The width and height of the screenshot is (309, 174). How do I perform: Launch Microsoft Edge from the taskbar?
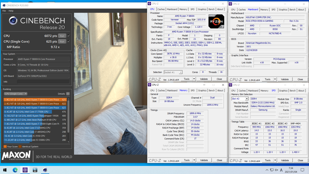tap(15, 170)
